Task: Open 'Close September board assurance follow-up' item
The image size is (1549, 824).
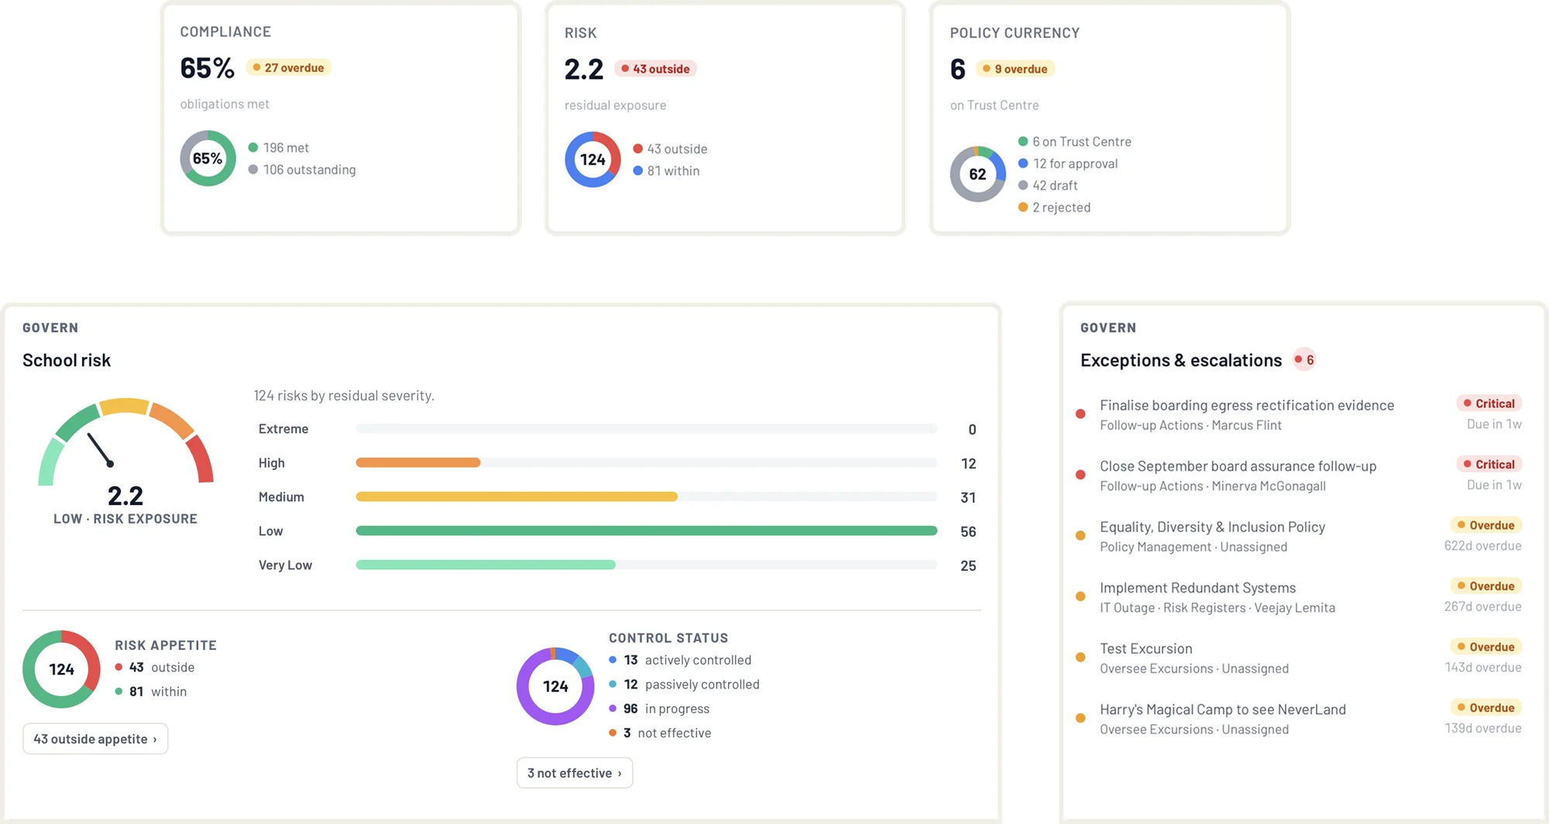Action: pos(1299,476)
